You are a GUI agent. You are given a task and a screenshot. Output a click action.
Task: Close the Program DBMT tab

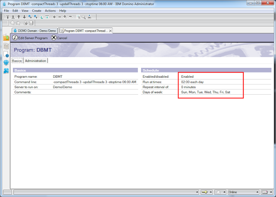point(110,31)
